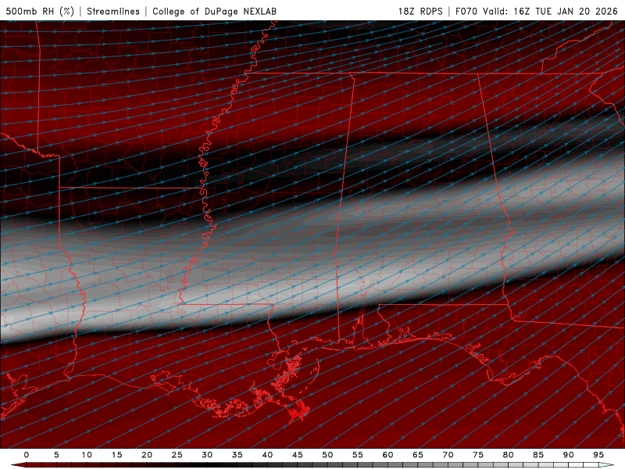Screen dimensions: 625x469
Task: Select the 95 label on the RH scale
Action: (x=598, y=455)
